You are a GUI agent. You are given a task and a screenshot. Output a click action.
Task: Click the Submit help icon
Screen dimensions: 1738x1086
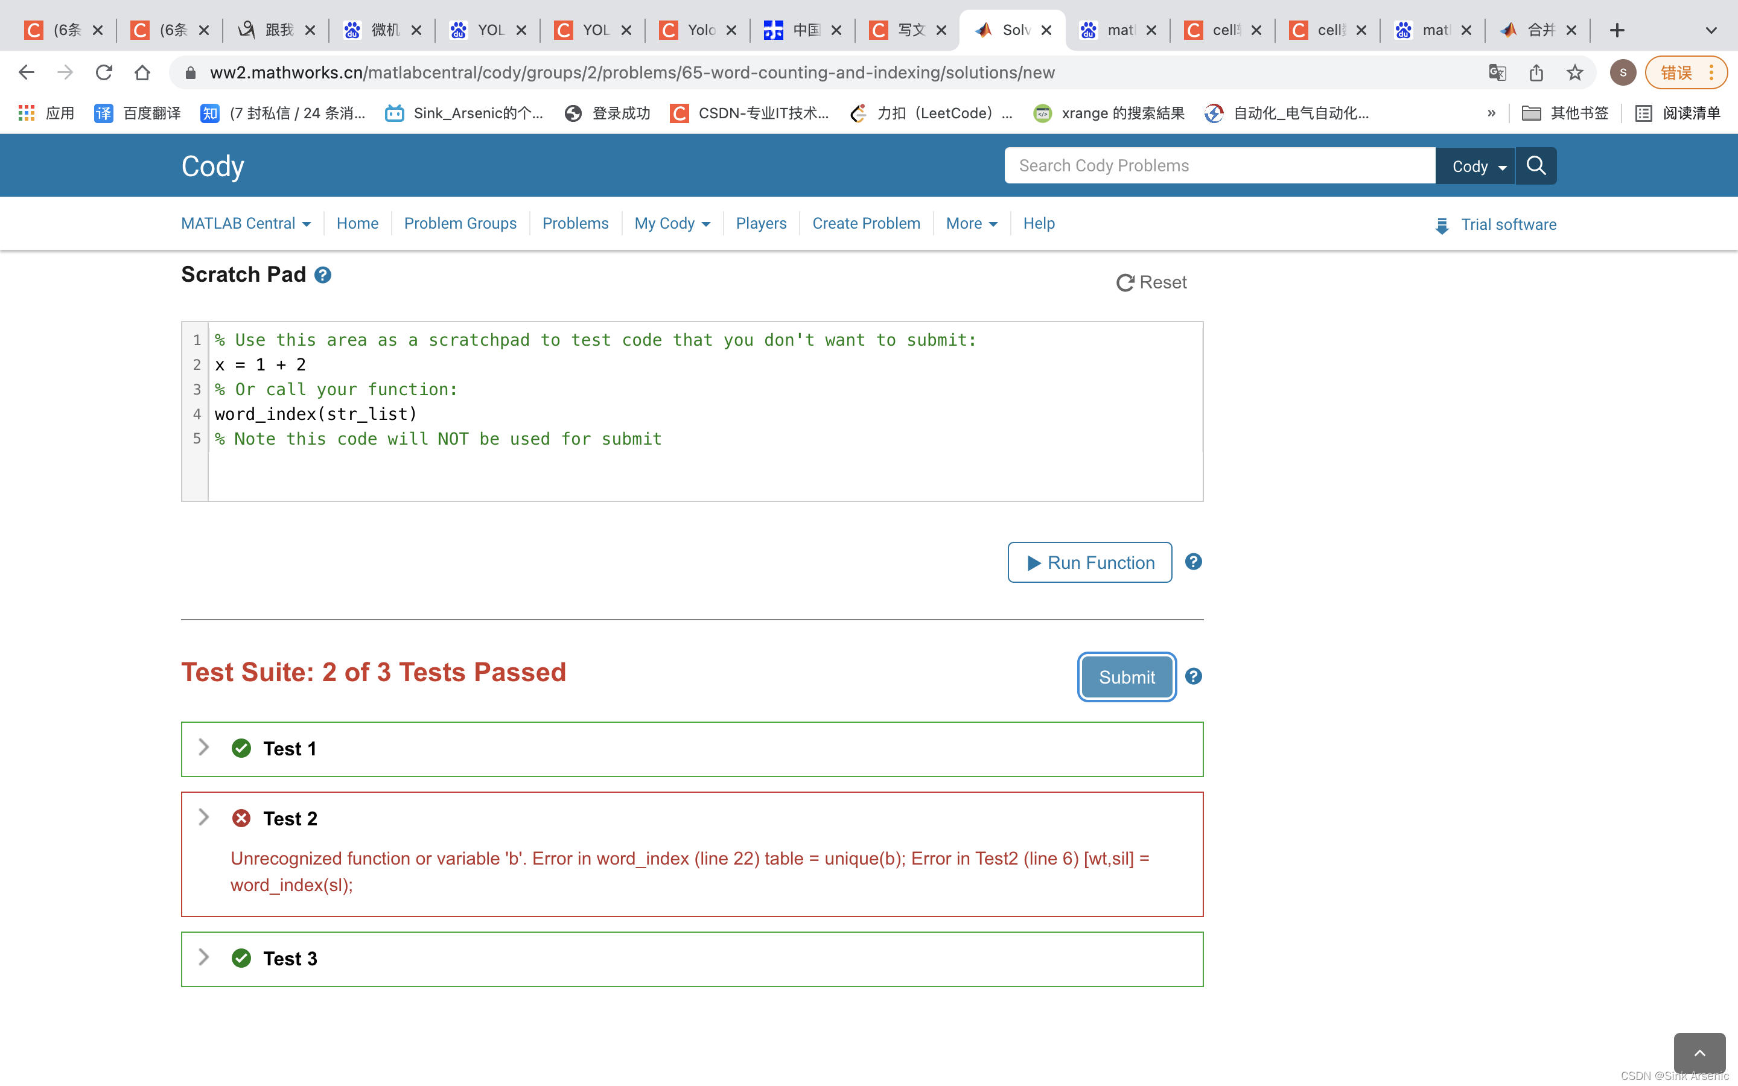pos(1194,677)
